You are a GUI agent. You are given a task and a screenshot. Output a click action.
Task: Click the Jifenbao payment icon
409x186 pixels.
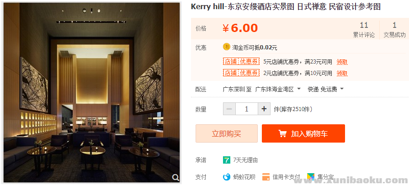[x=311, y=177]
